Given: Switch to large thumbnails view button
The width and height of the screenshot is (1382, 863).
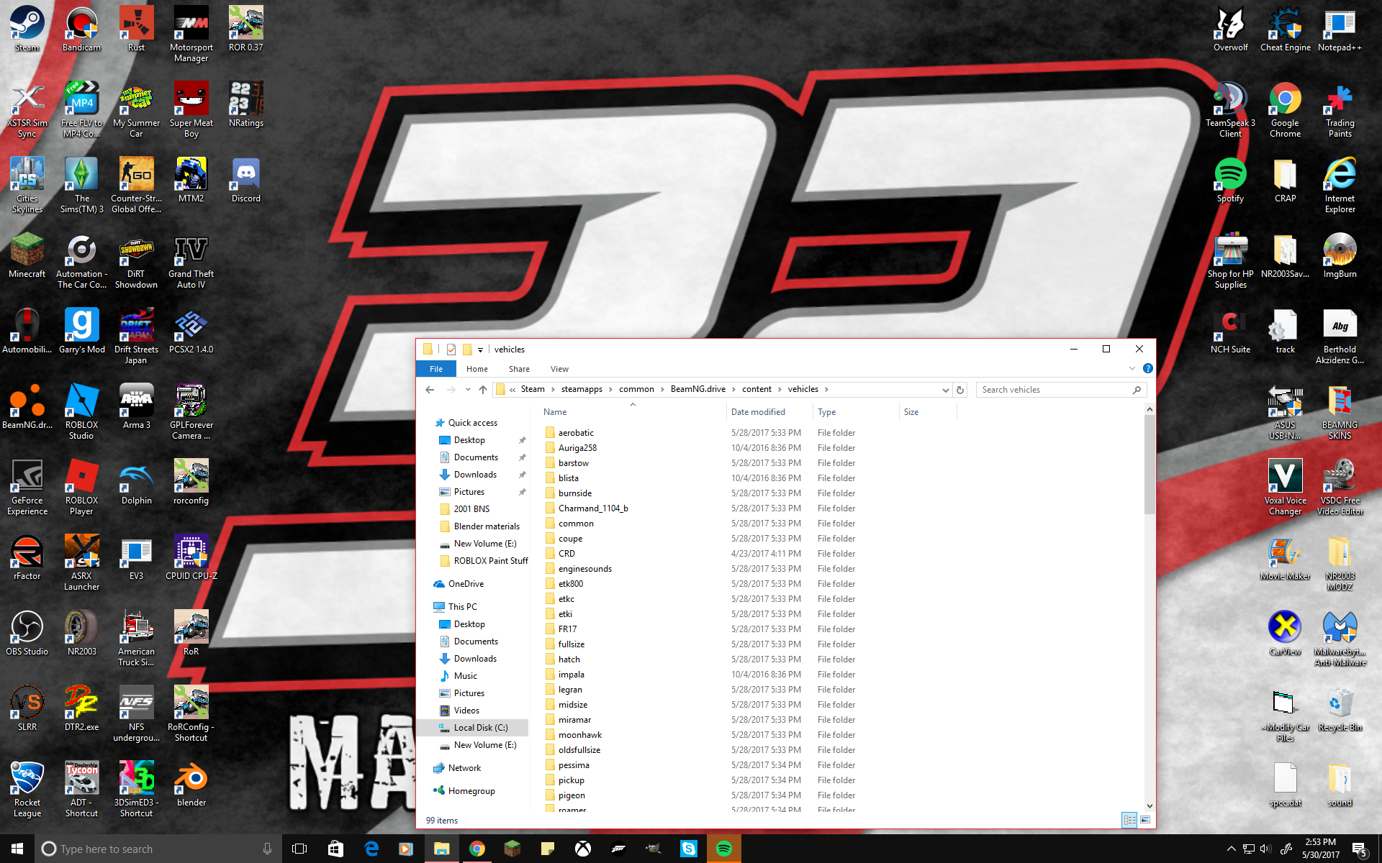Looking at the screenshot, I should [1145, 820].
